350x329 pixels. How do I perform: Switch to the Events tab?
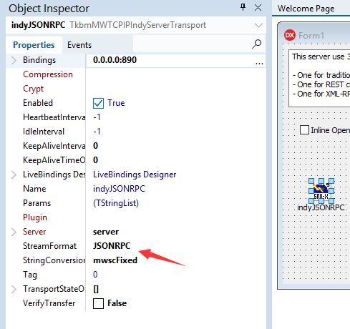79,45
